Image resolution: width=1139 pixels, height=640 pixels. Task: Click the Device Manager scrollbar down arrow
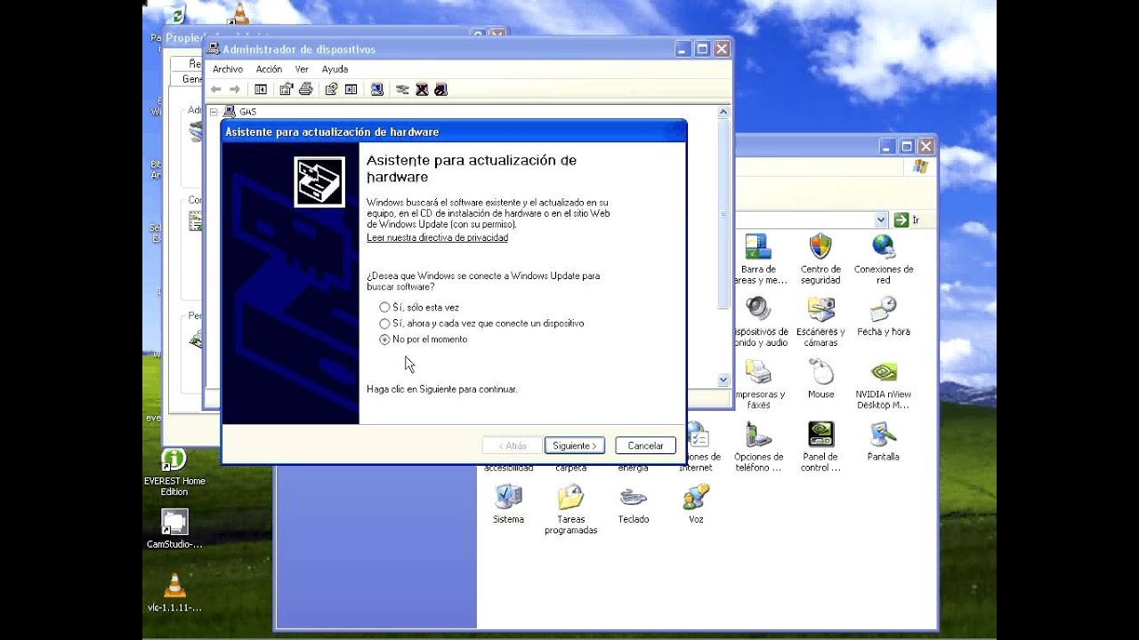click(723, 380)
